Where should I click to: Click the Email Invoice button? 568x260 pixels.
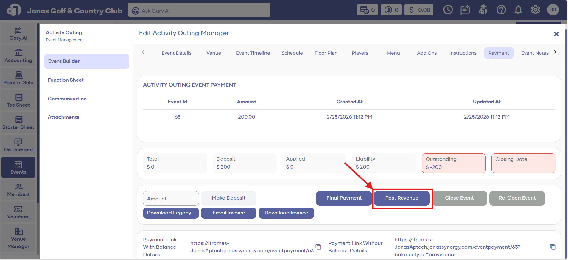228,213
